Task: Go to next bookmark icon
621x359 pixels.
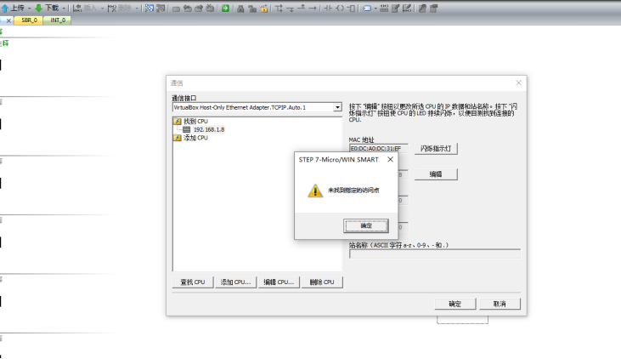Action: tap(199, 9)
